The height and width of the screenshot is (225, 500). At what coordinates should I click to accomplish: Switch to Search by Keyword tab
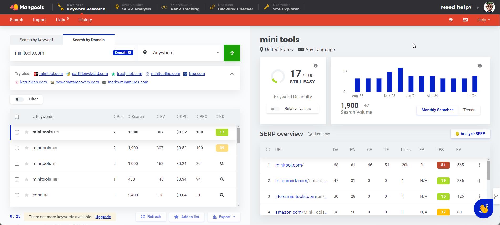pyautogui.click(x=36, y=40)
